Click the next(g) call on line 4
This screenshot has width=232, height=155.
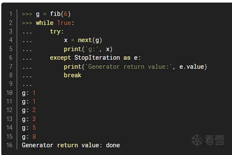90,40
